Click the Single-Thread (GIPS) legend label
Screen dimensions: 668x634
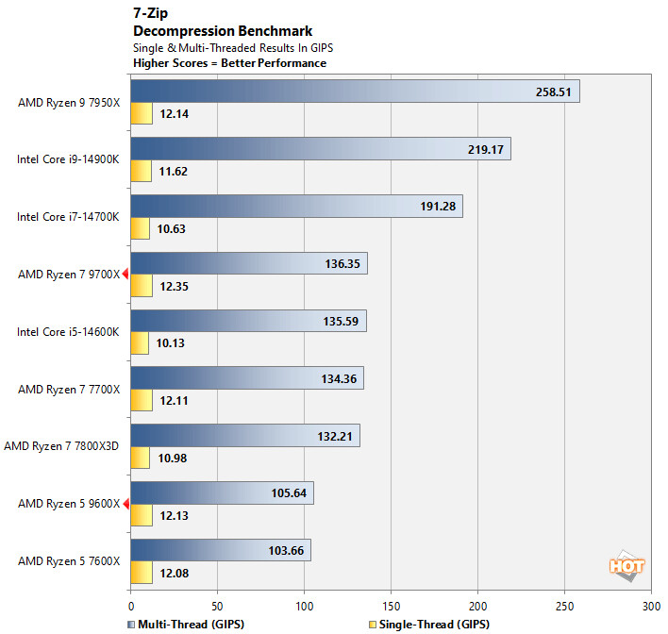(434, 625)
